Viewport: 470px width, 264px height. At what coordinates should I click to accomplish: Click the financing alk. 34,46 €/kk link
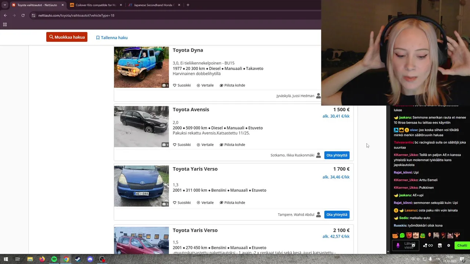pos(336,177)
